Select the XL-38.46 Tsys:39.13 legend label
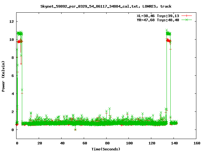203x152 pixels. (158, 16)
